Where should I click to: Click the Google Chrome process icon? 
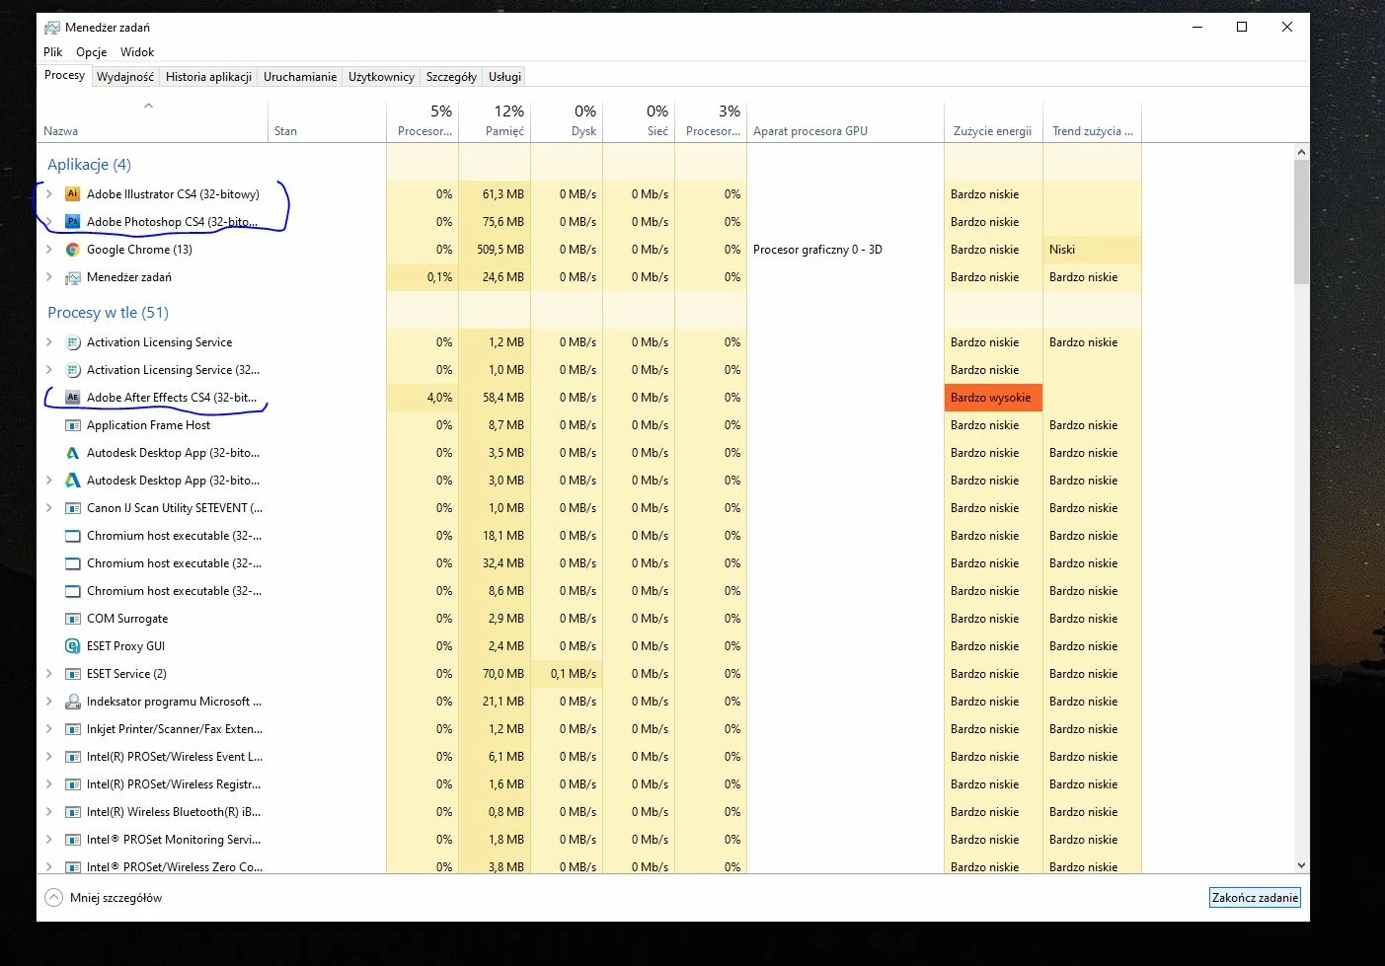[72, 250]
